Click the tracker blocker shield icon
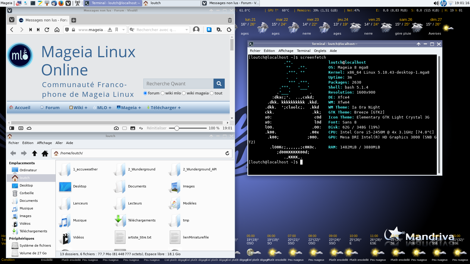Viewport: 470px width, 264px height. point(67,30)
